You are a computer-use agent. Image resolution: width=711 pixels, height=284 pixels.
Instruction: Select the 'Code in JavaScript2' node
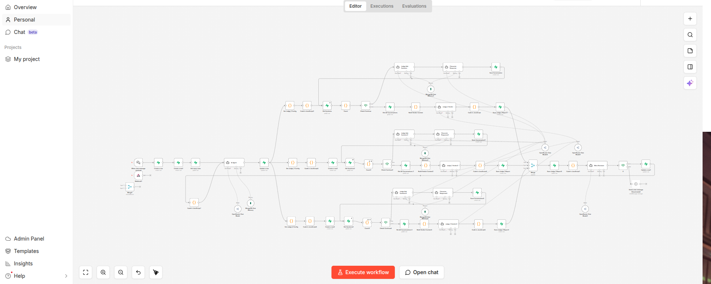point(307,105)
